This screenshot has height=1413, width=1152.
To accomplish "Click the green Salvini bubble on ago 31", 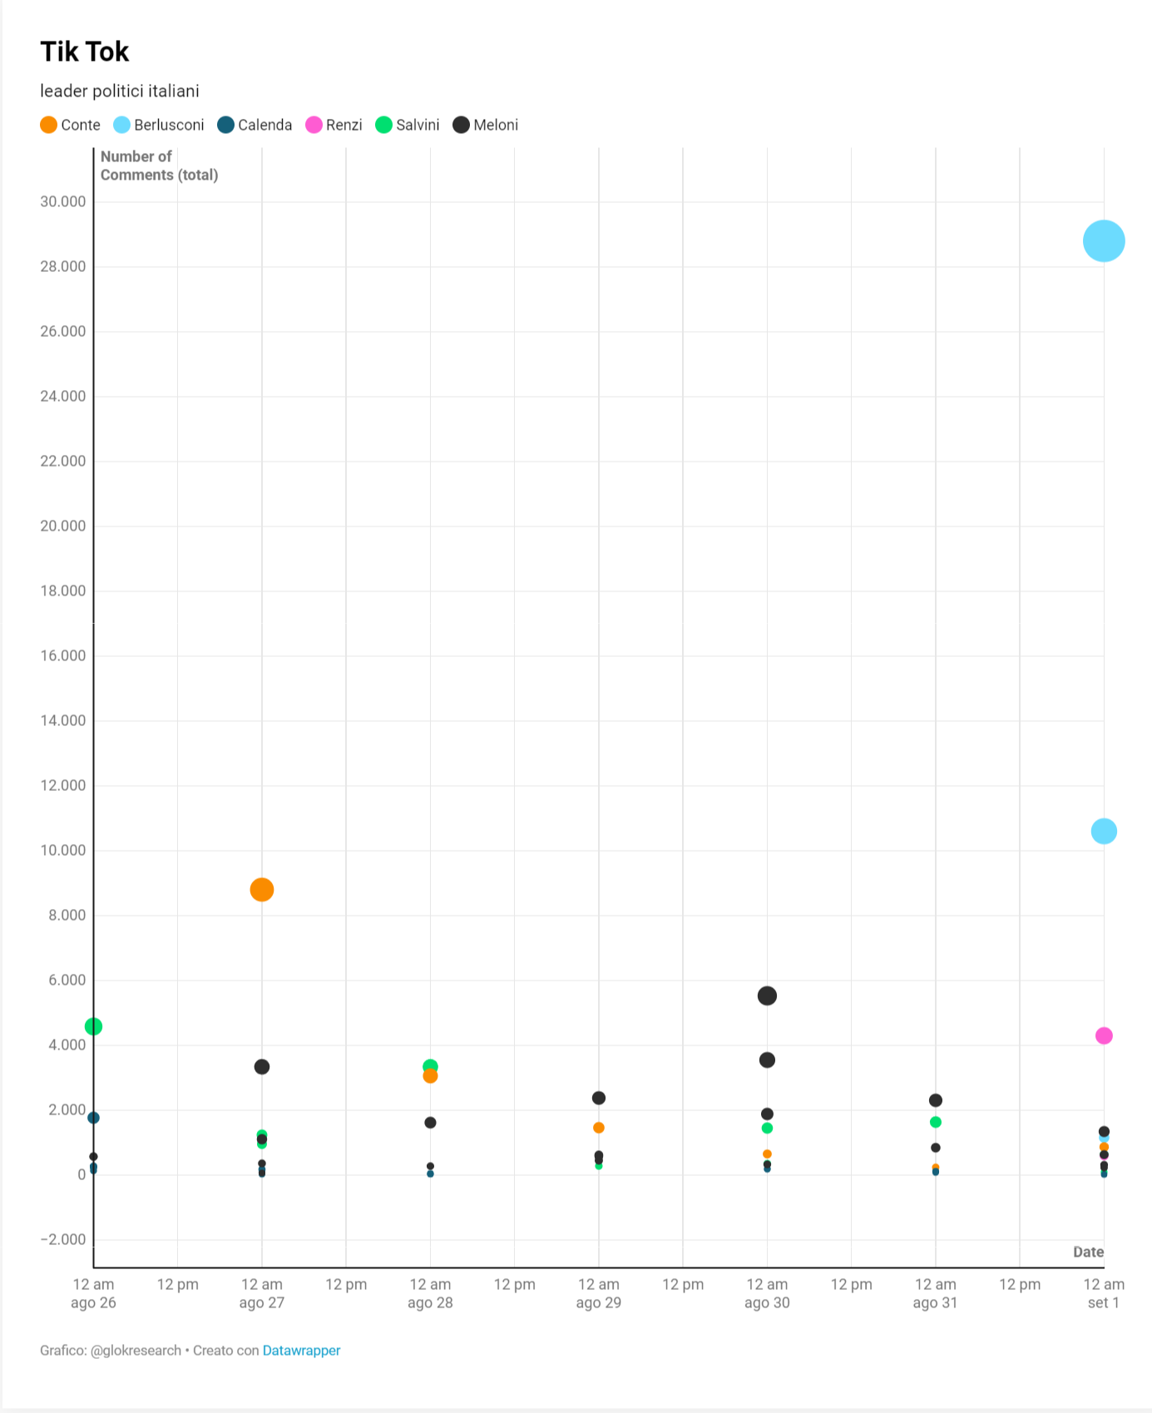I will 935,1122.
